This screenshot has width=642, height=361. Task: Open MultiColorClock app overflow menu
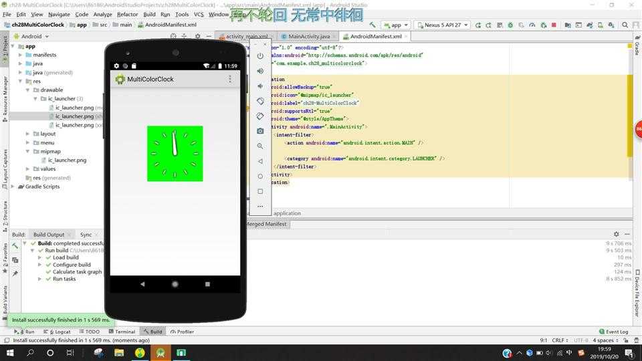[x=229, y=79]
